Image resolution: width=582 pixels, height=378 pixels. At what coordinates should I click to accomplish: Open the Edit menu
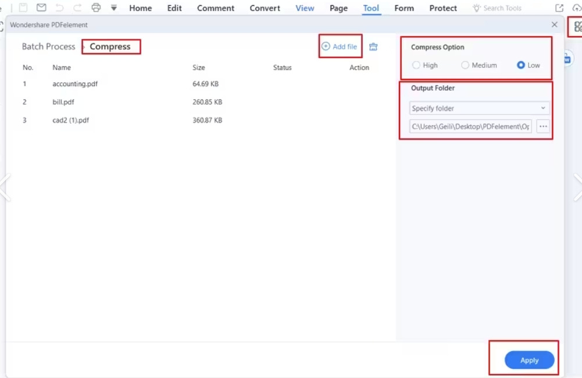[174, 8]
